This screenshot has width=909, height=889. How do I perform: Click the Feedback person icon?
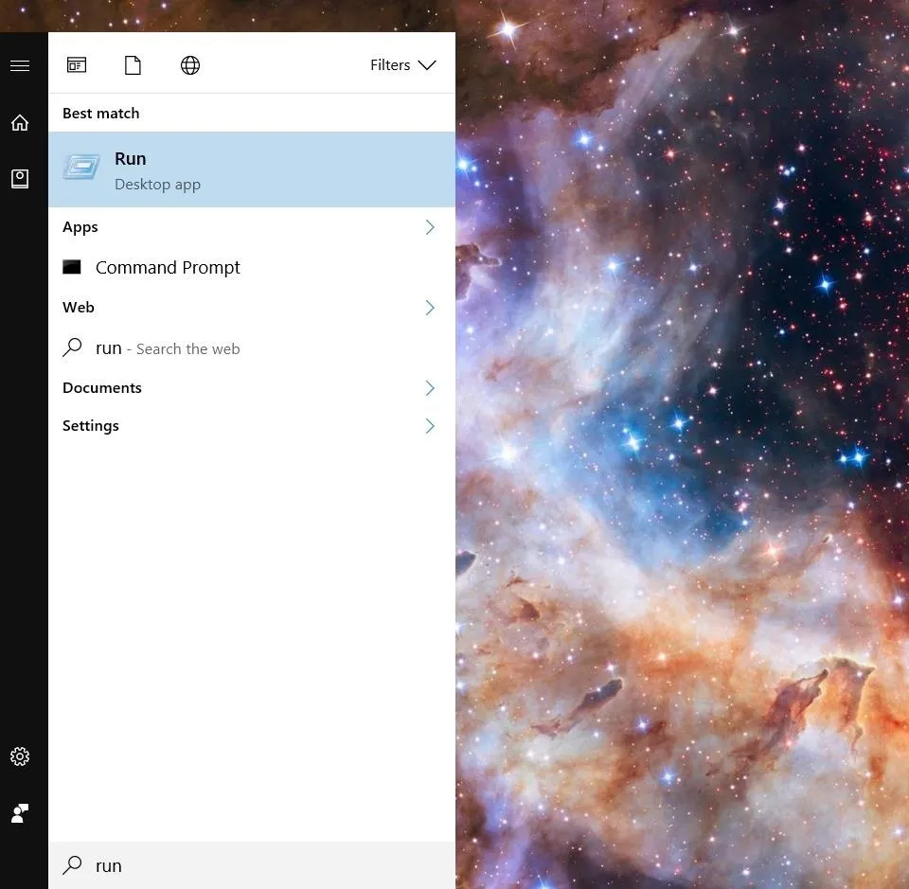click(x=20, y=813)
